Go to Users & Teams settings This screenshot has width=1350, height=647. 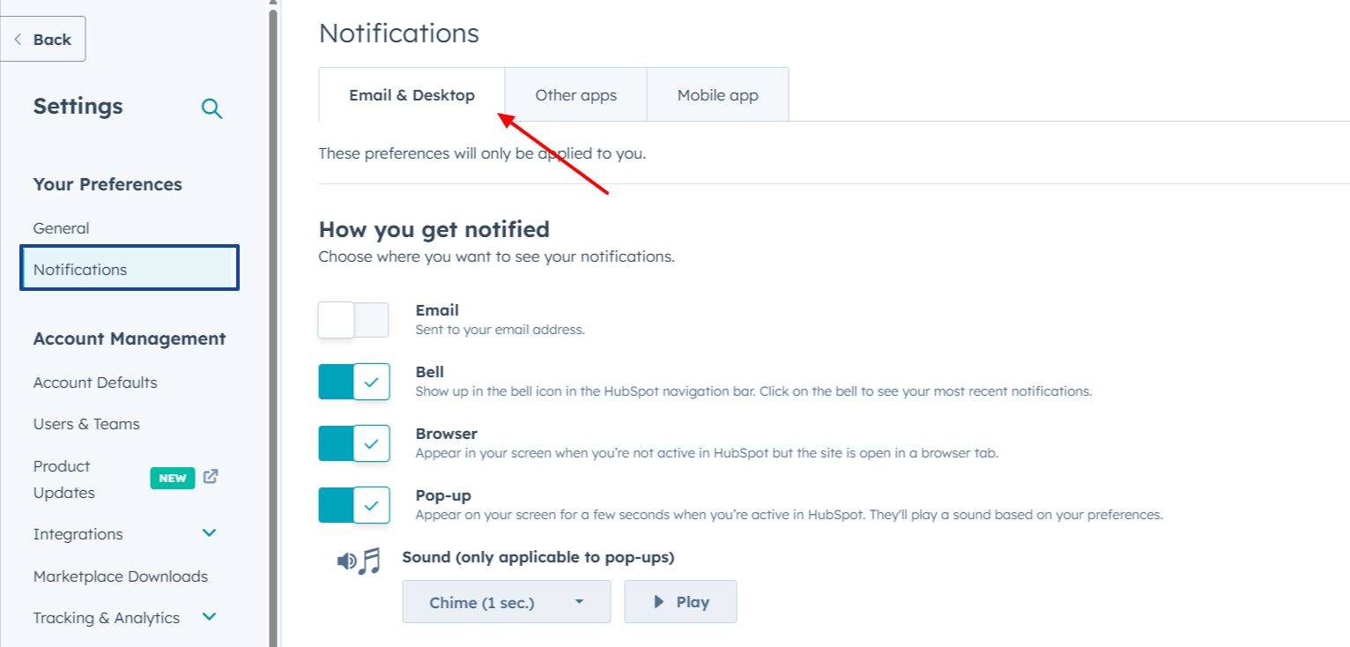point(86,424)
